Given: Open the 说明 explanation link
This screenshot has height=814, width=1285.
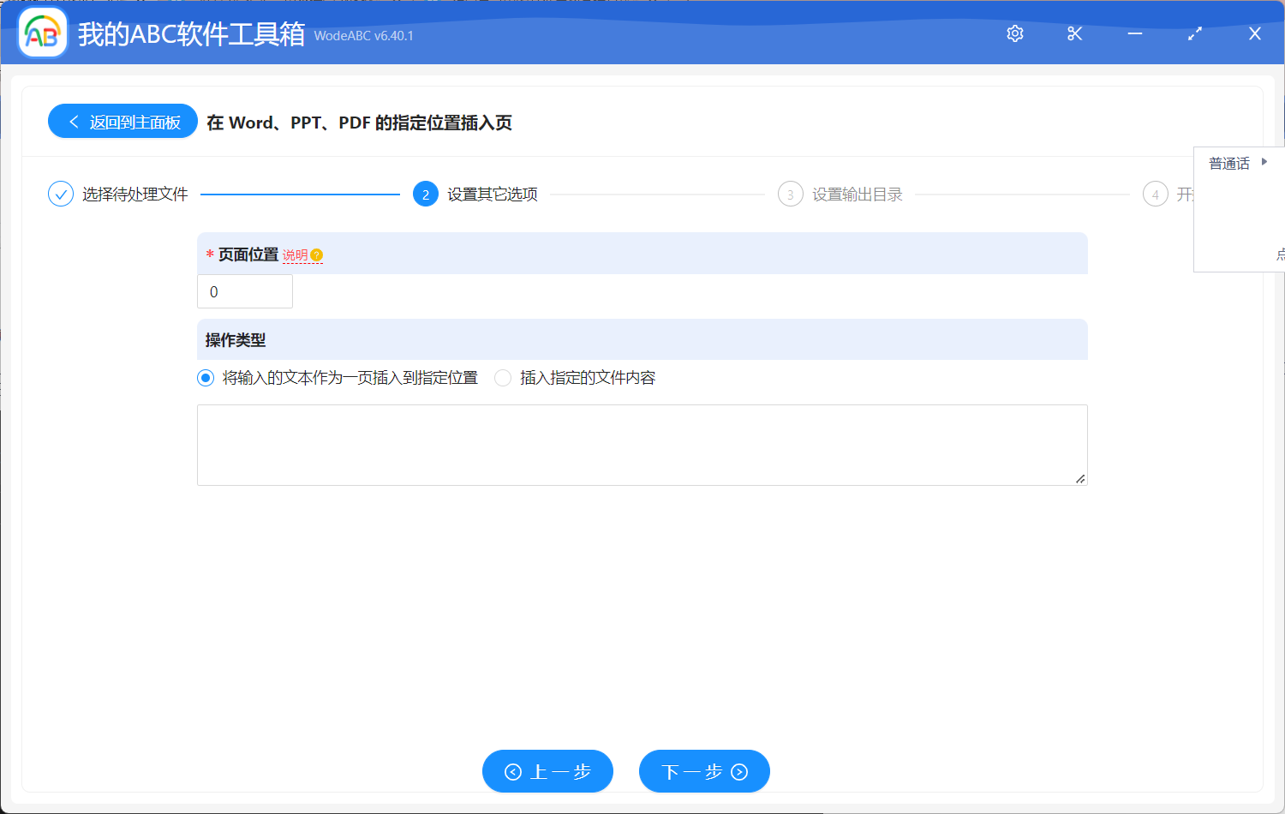Looking at the screenshot, I should [x=295, y=254].
